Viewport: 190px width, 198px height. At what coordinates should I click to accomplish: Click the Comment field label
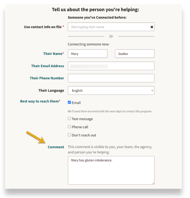pos(56,147)
